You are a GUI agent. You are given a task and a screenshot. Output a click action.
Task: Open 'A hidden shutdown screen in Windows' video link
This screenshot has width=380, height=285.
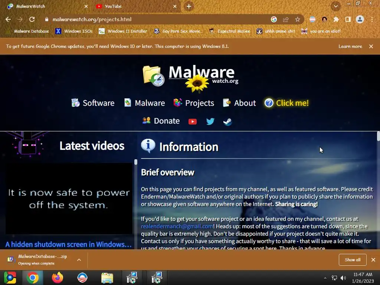pos(69,245)
